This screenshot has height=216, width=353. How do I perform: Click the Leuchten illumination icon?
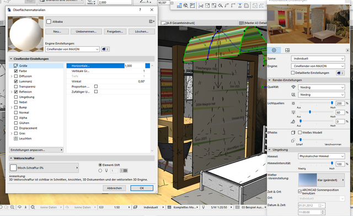[x=16, y=138]
